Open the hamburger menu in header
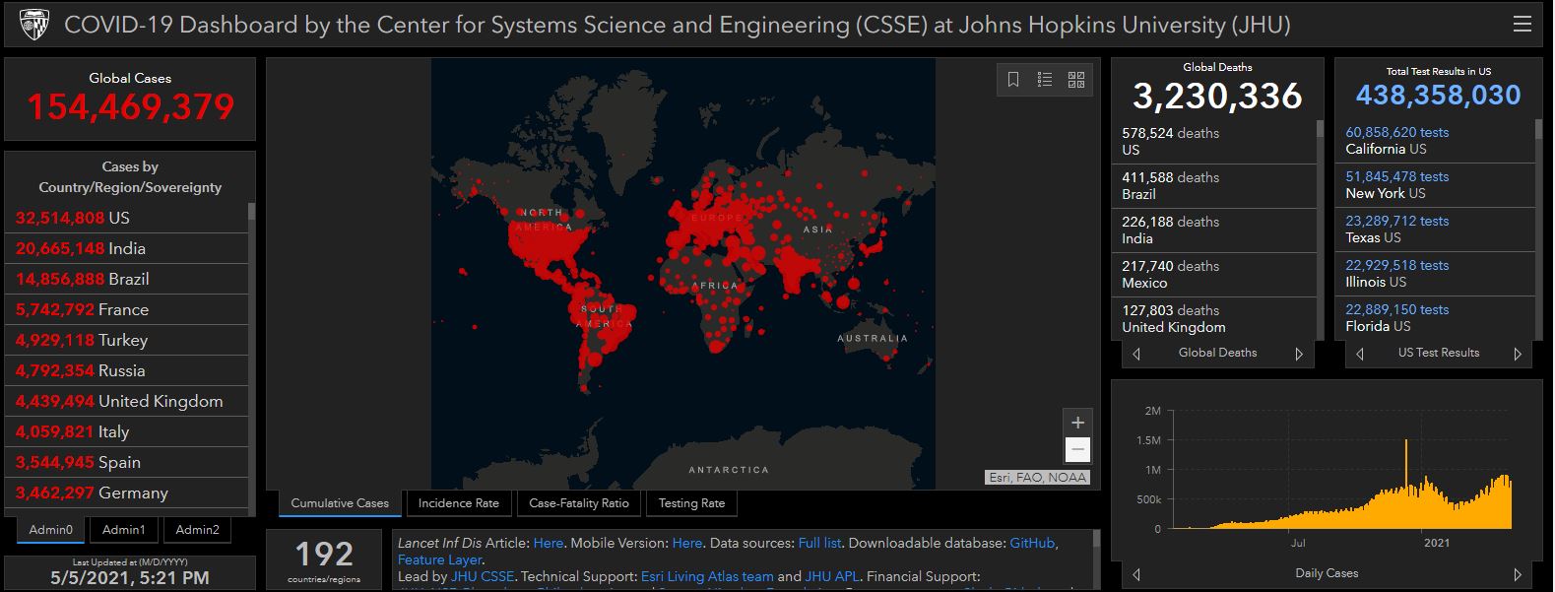The width and height of the screenshot is (1555, 592). (x=1522, y=25)
